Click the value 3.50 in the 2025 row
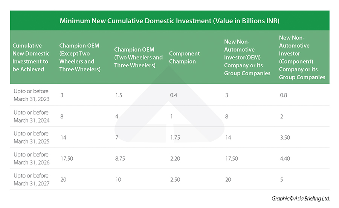 [285, 138]
